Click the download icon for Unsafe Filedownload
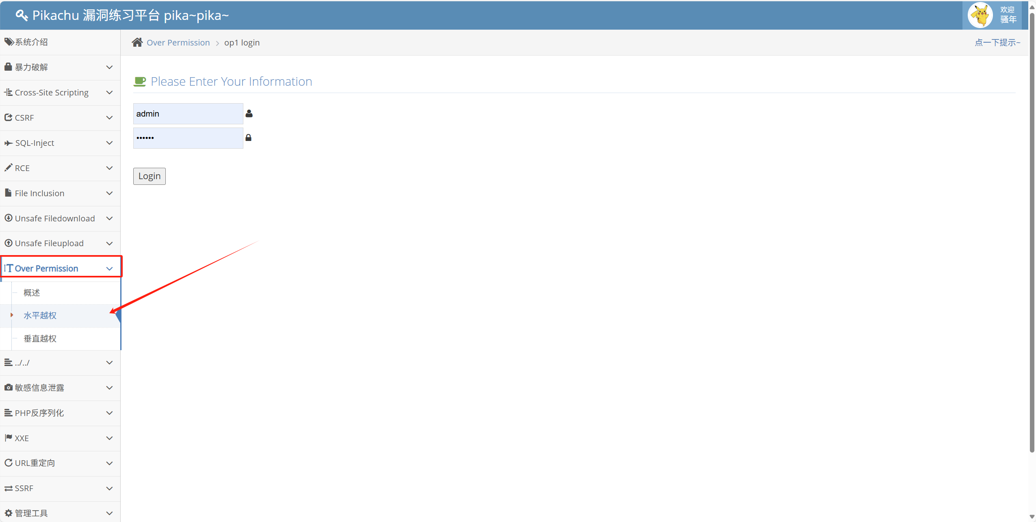The width and height of the screenshot is (1036, 522). 8,218
